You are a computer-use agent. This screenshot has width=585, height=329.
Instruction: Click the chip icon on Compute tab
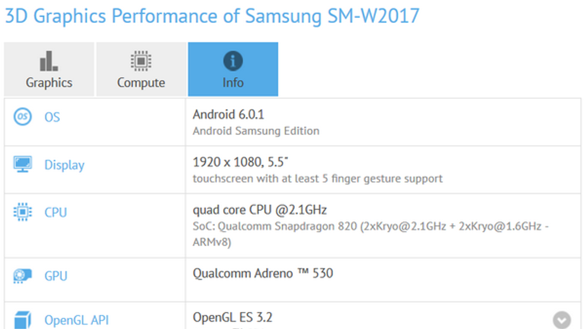[141, 61]
